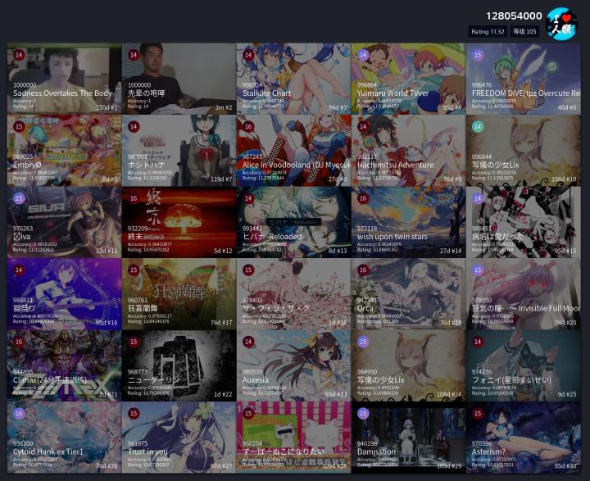Open the 写像の少女Lix card ranked #10
The image size is (590, 481).
523,151
